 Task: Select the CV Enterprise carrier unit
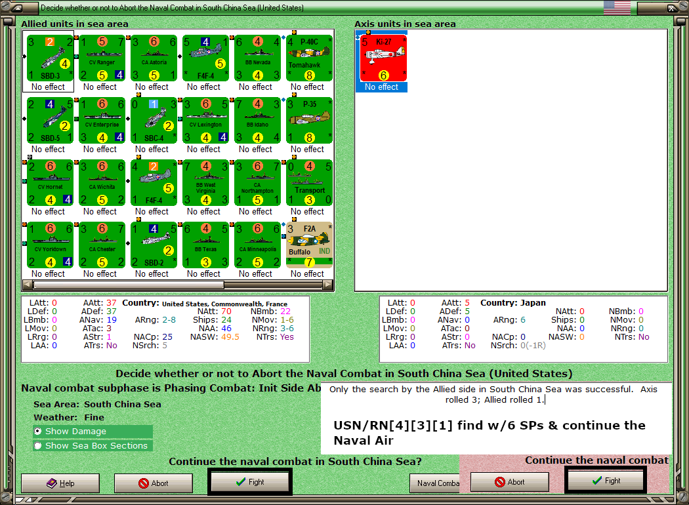(x=102, y=121)
